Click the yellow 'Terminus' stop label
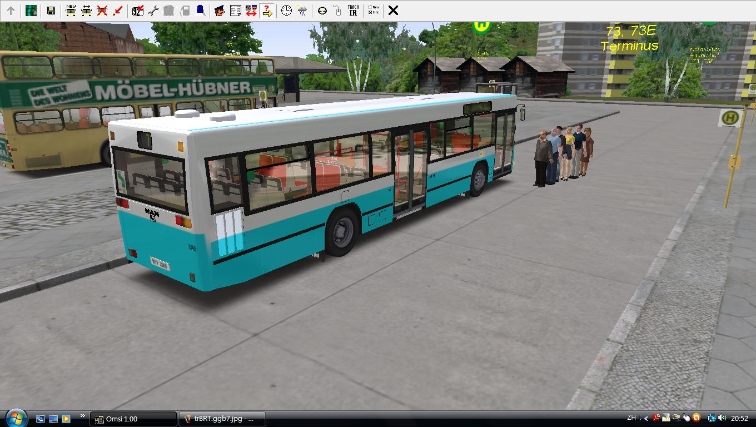Screen dimensions: 756x427 (x=629, y=46)
